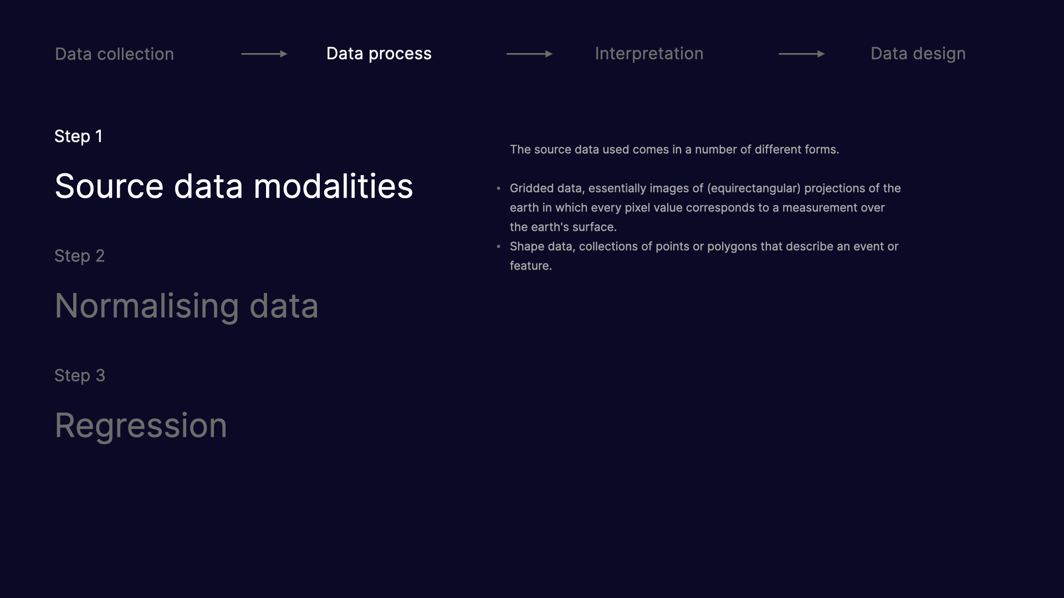Click the word equirectangular in the text
Image resolution: width=1064 pixels, height=598 pixels.
[754, 188]
